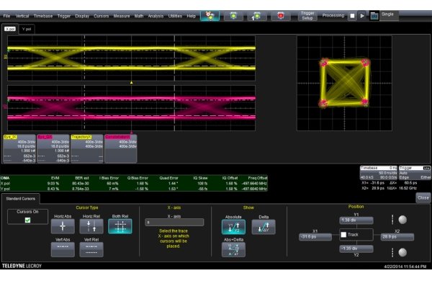Viewport: 432px width, 281px height.
Task: Show Abs+Delta cursor readout
Action: [233, 249]
